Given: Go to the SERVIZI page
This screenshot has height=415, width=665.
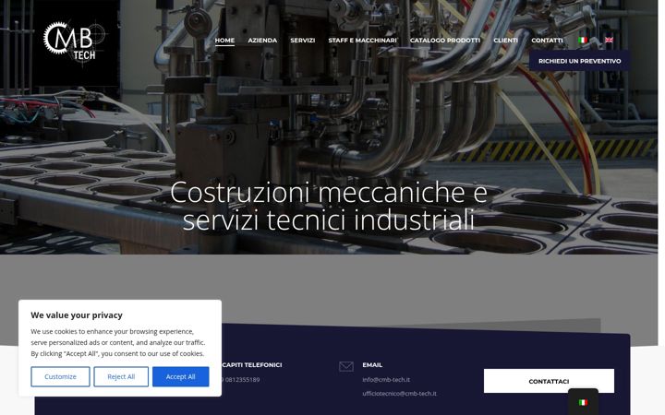Looking at the screenshot, I should [x=302, y=41].
